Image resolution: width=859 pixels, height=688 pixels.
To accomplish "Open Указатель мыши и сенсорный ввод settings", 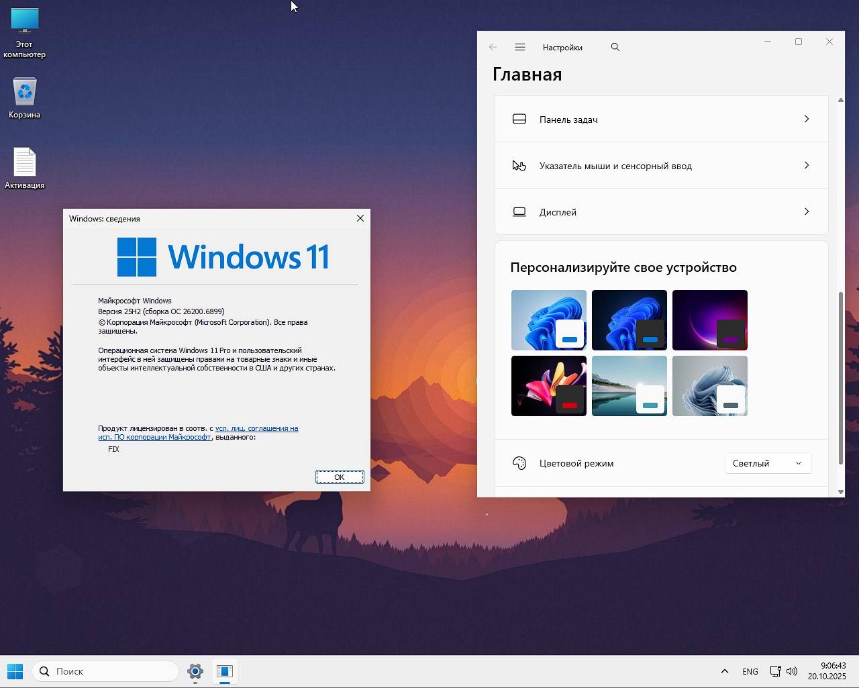I will pyautogui.click(x=661, y=166).
